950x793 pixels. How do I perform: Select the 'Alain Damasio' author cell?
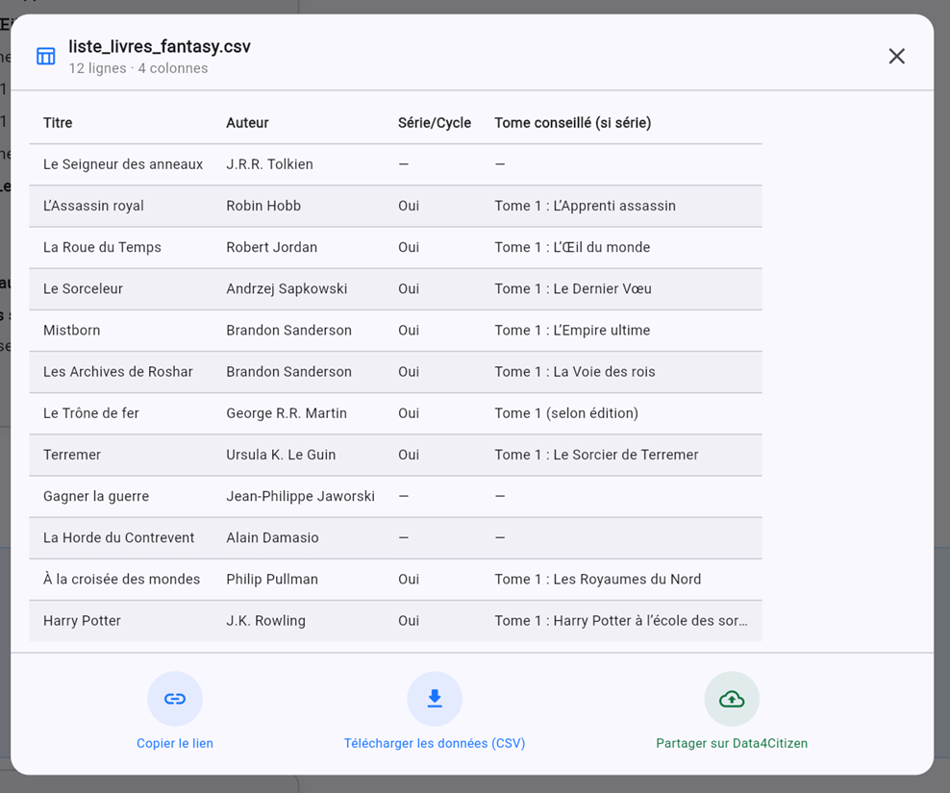pyautogui.click(x=272, y=538)
